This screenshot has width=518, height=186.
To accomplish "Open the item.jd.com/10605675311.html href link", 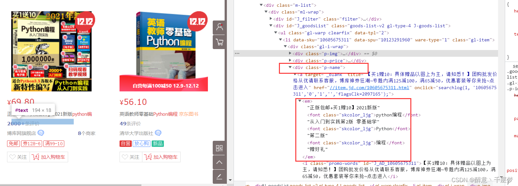I will coord(370,88).
